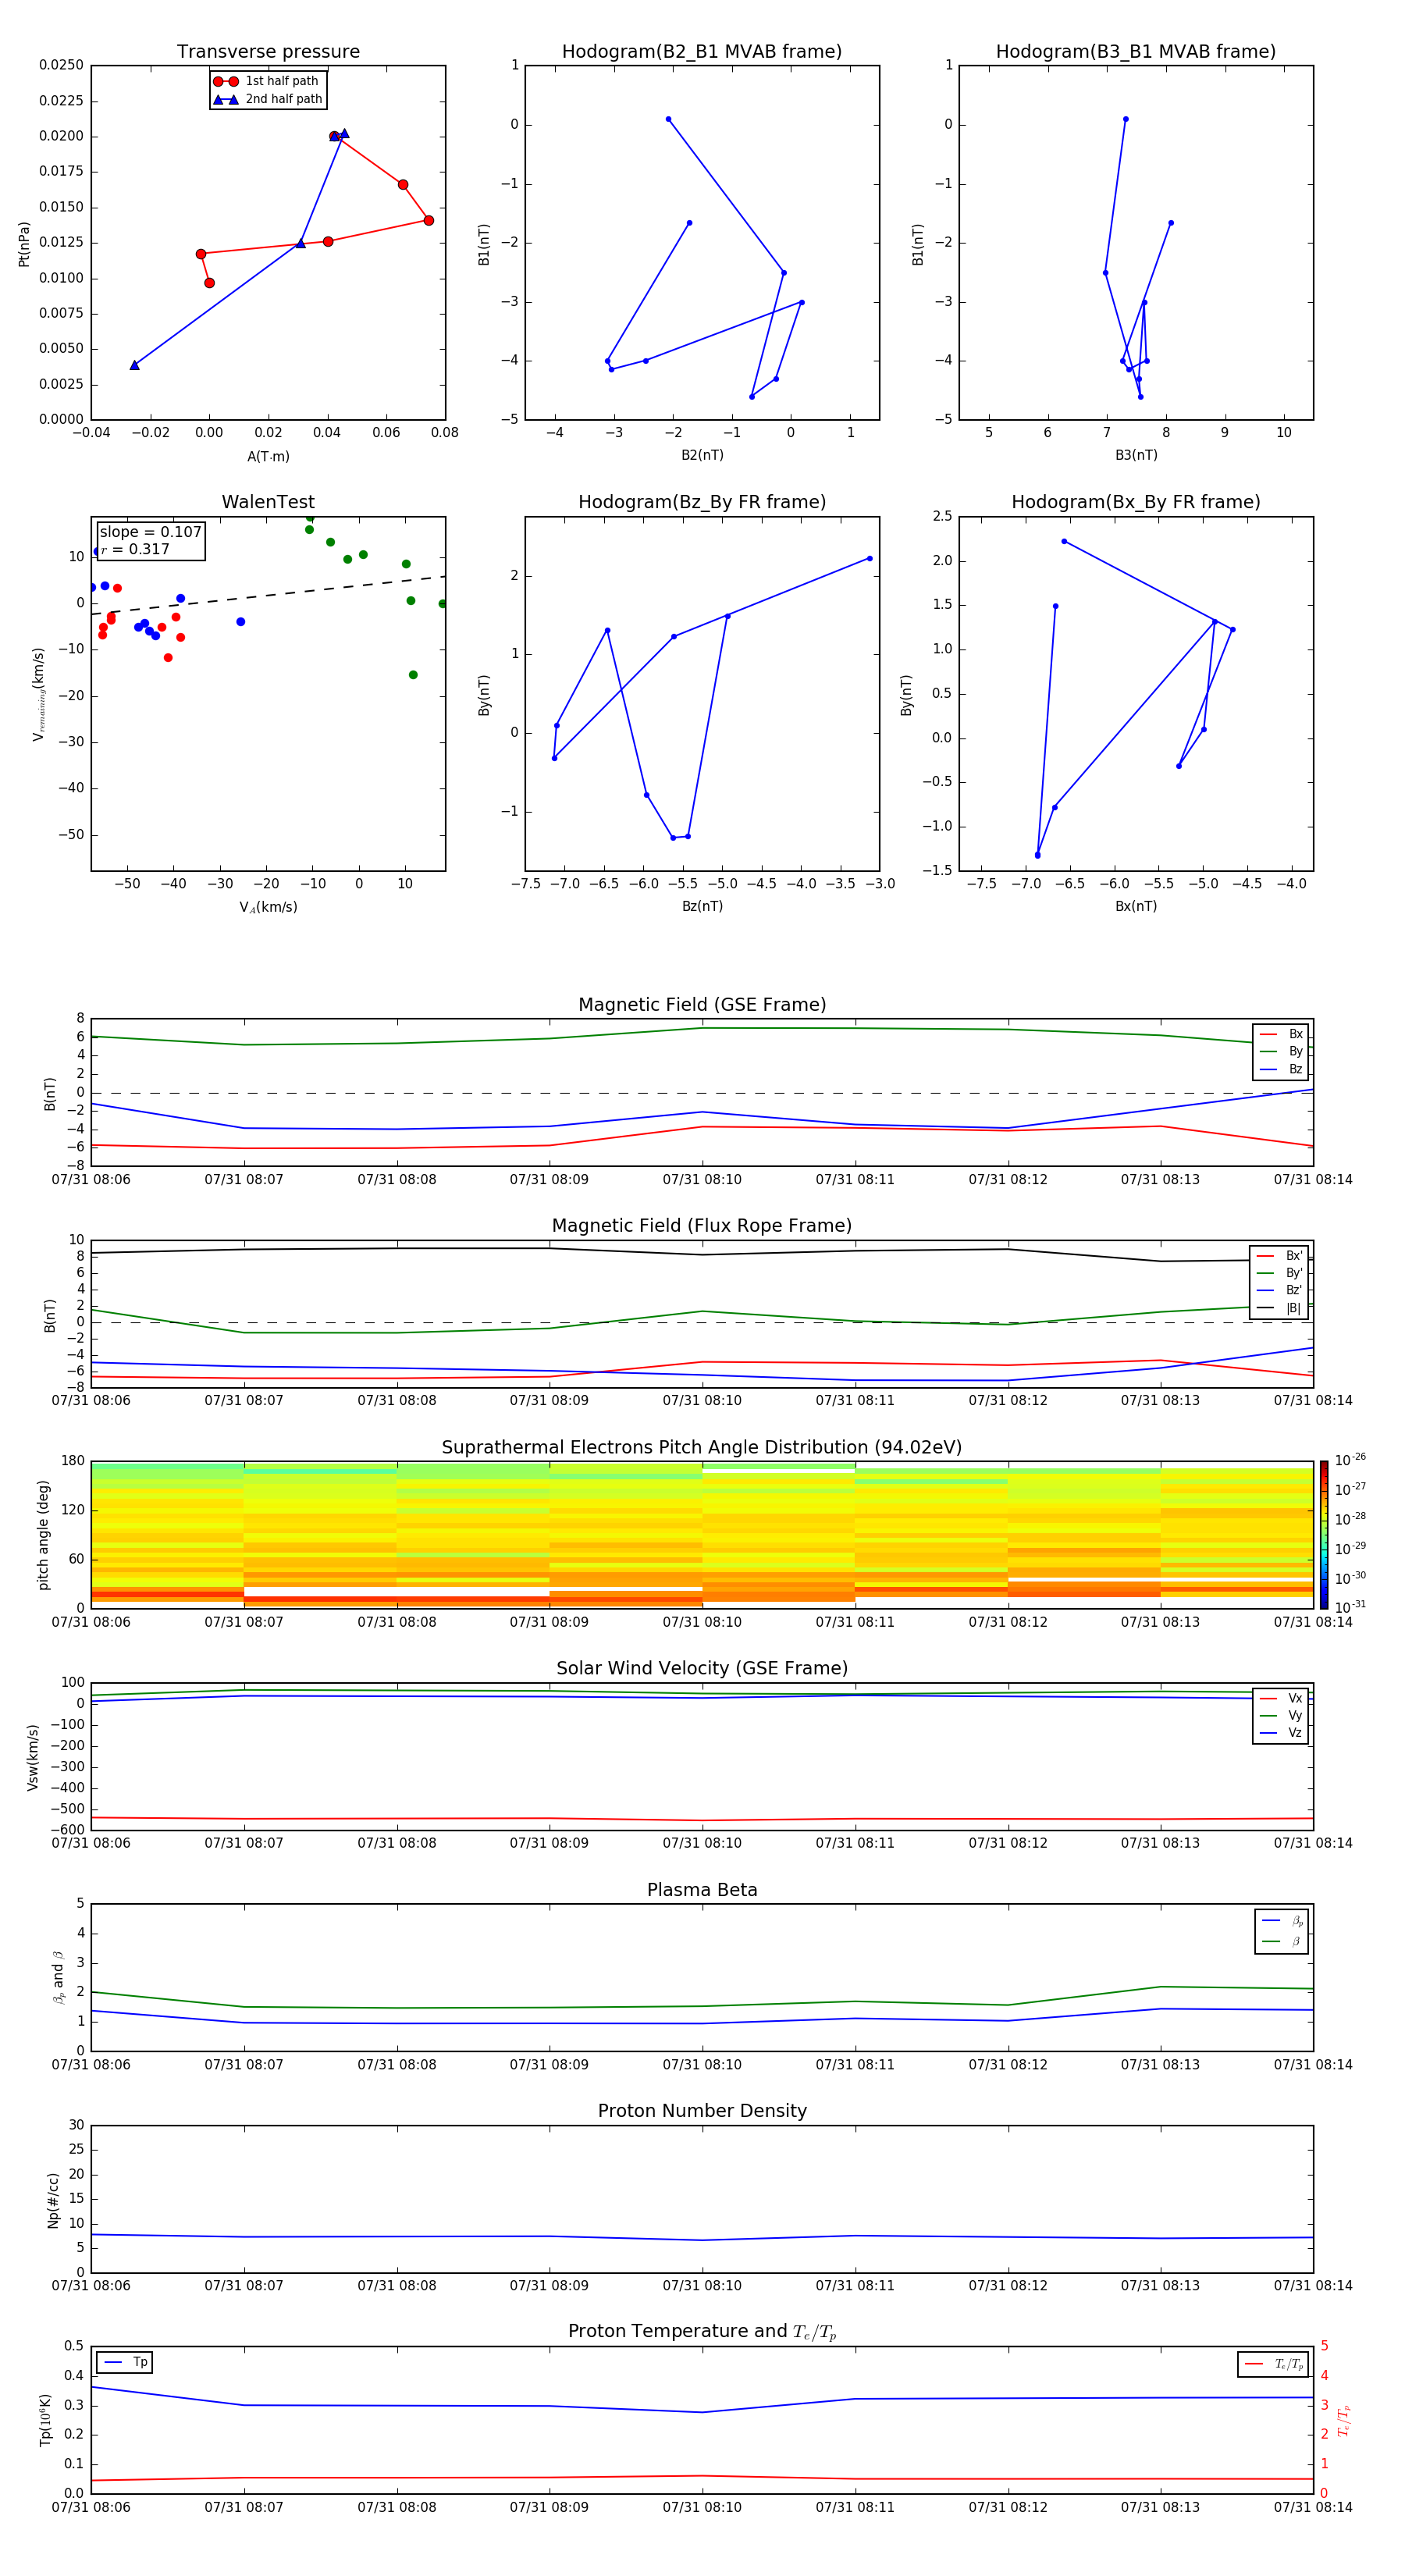
Task: Click 'slope = 0.107' annotation text
Action: 150,532
